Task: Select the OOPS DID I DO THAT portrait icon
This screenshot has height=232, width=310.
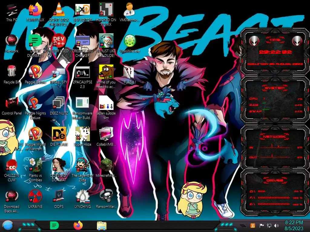Action: click(x=59, y=170)
